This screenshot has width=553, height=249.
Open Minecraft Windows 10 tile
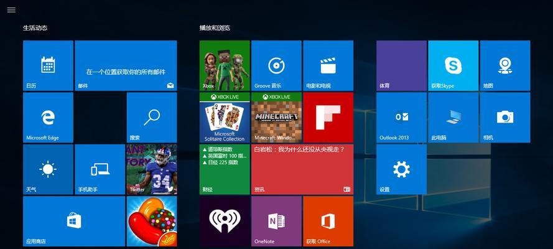pyautogui.click(x=276, y=118)
